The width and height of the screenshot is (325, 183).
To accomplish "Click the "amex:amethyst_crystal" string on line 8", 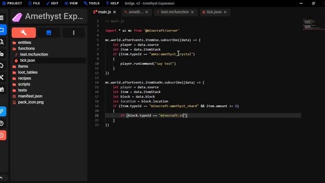I will (x=171, y=54).
